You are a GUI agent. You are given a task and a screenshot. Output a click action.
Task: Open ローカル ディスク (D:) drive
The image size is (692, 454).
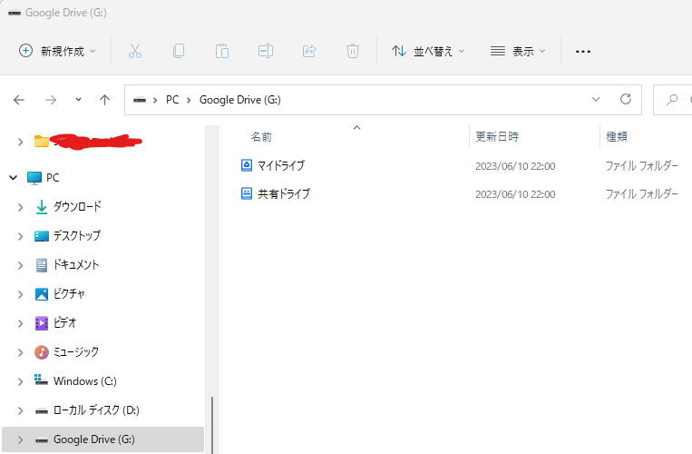pos(96,410)
